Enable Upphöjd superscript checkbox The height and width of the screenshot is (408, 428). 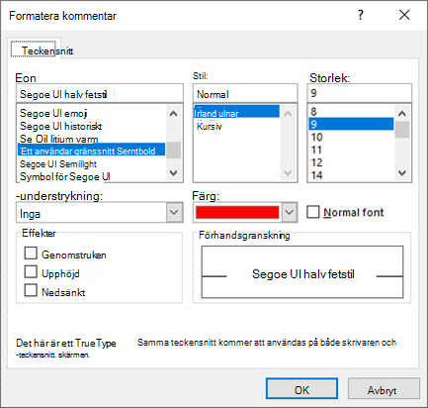tap(31, 272)
